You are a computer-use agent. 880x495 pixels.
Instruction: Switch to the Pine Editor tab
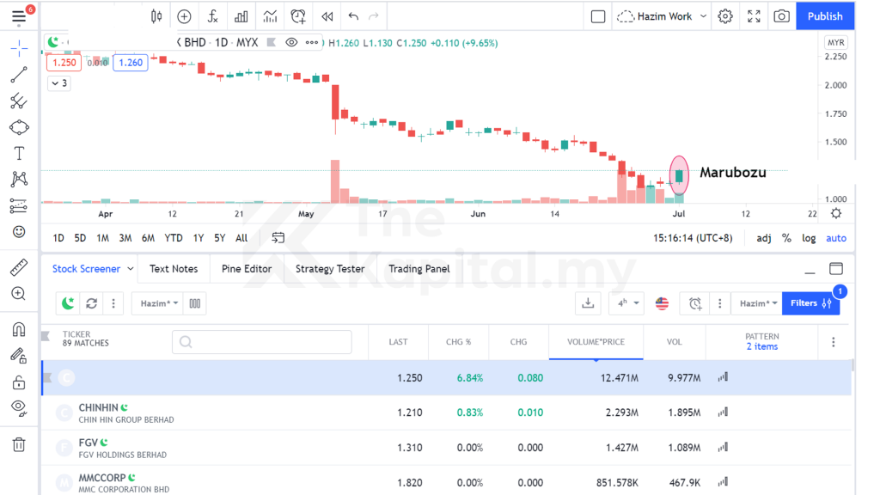(246, 269)
